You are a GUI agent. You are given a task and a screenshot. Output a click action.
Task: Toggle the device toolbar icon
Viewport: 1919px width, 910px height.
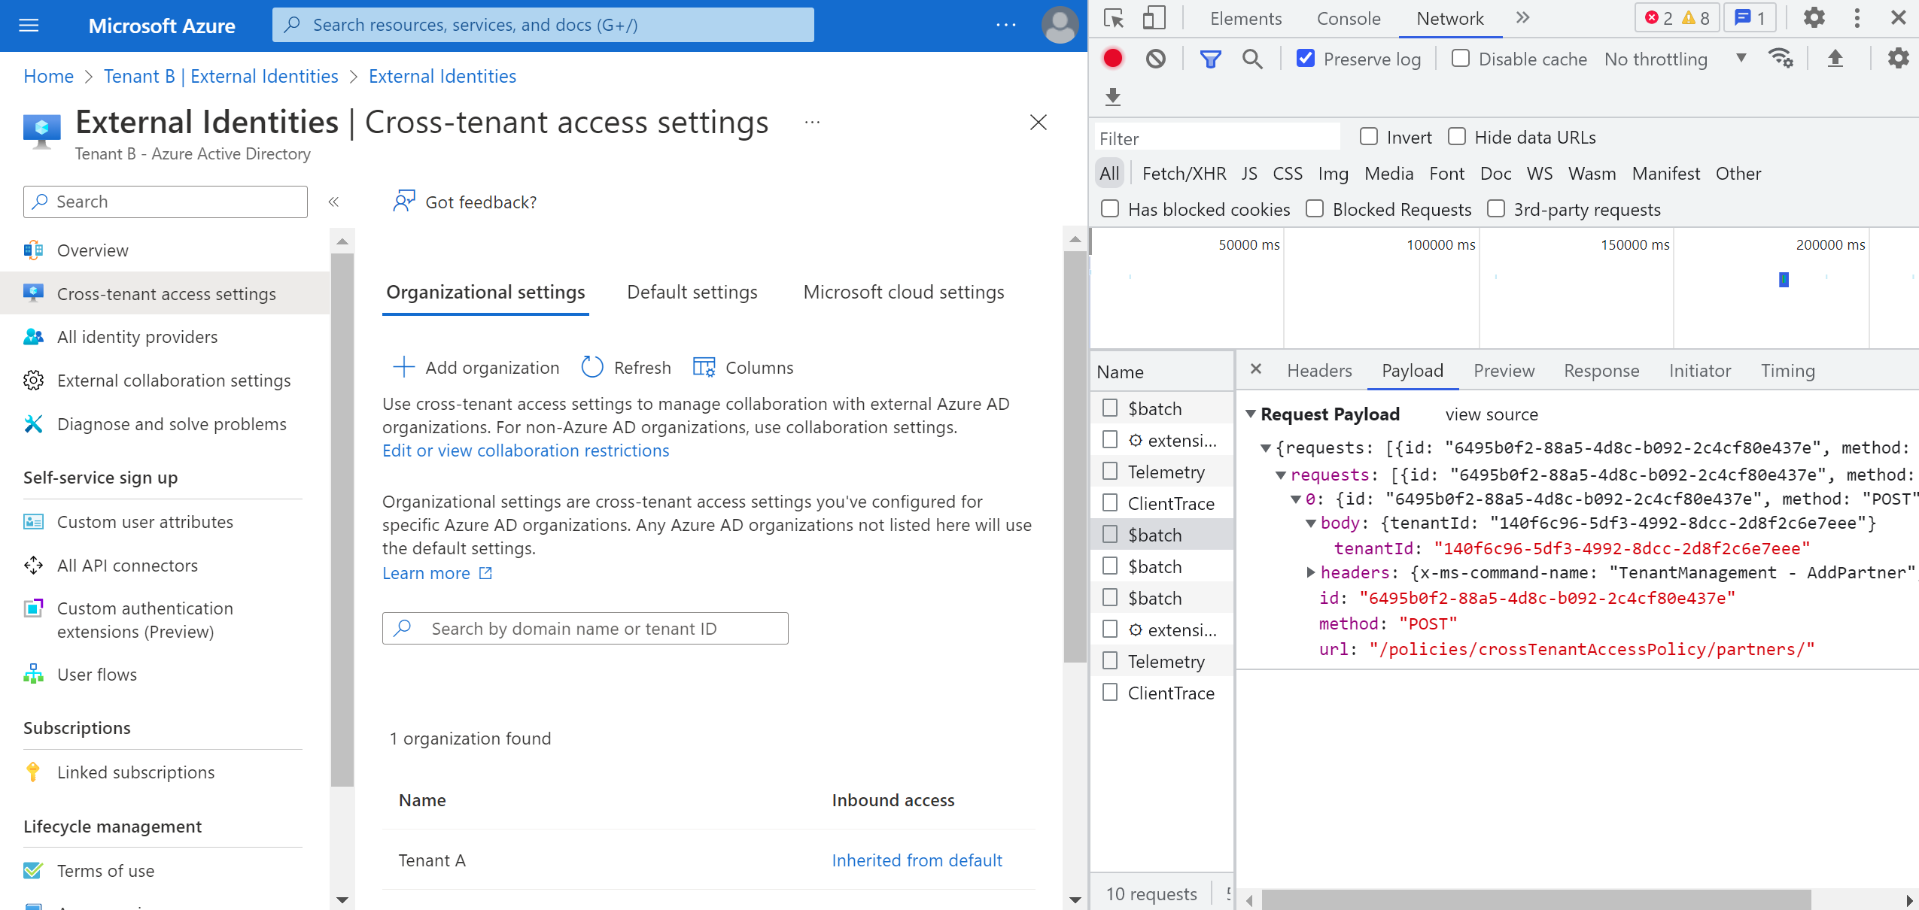click(x=1153, y=18)
